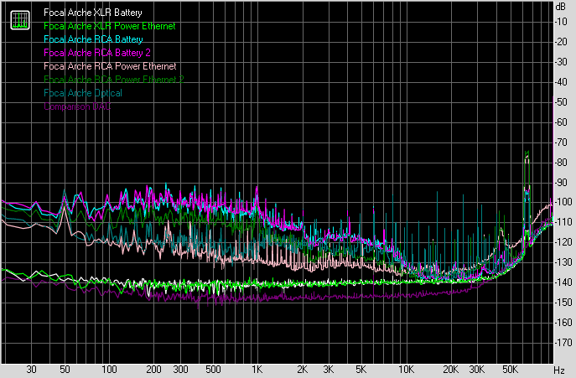Click the Hz axis unit label
The image size is (576, 378).
point(559,370)
